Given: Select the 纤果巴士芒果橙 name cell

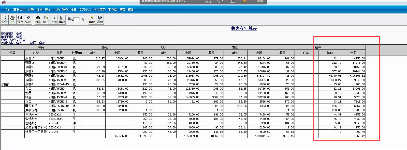Looking at the screenshot, I should pyautogui.click(x=36, y=132).
